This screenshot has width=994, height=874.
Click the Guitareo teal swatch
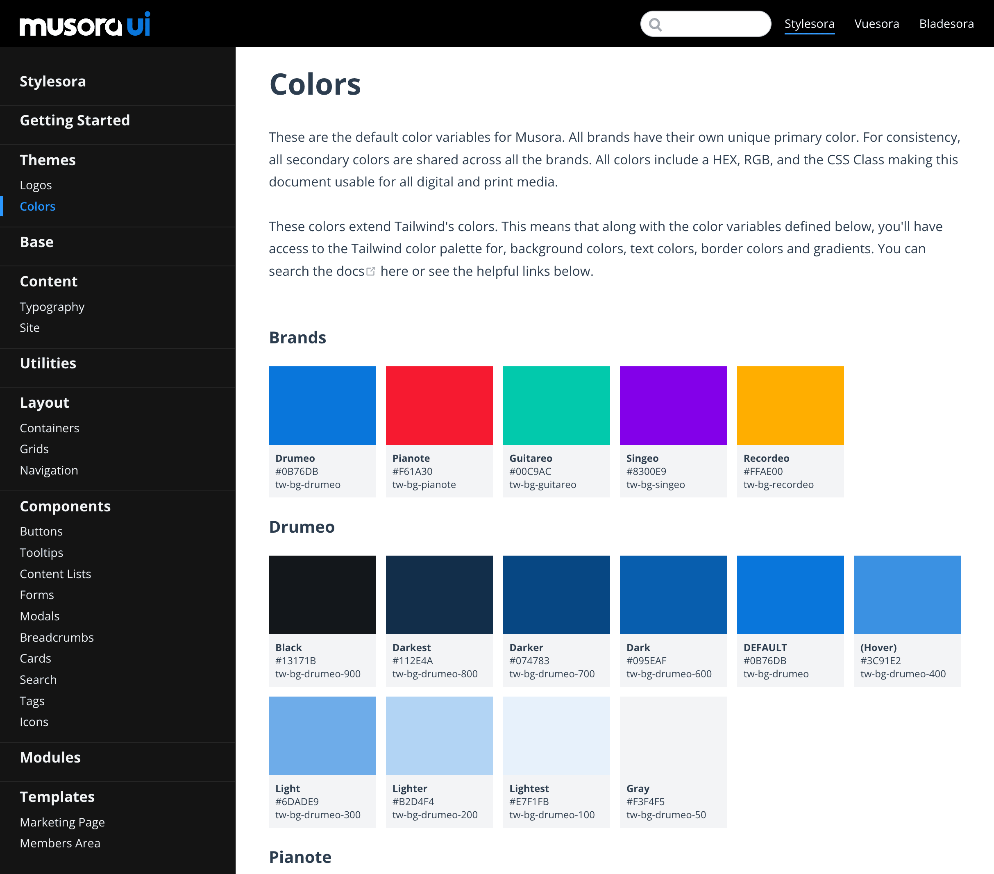(556, 405)
